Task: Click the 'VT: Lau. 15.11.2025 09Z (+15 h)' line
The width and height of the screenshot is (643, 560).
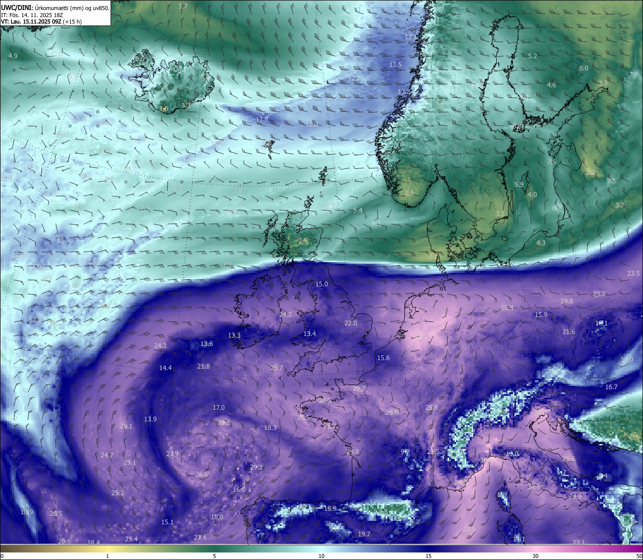Action: pos(41,22)
